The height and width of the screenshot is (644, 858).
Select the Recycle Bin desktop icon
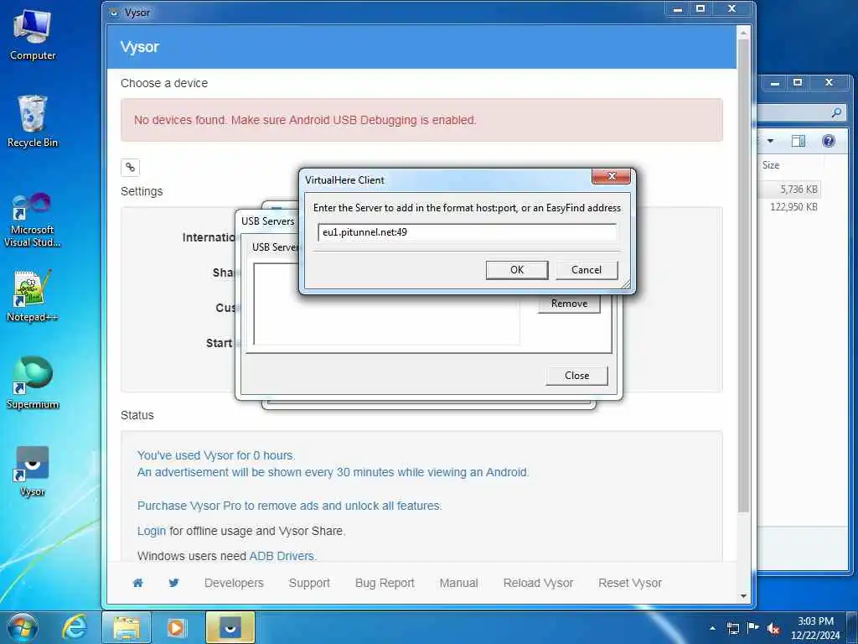click(33, 122)
